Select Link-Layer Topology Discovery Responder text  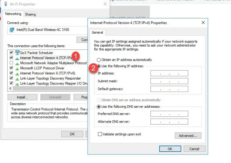51,79
